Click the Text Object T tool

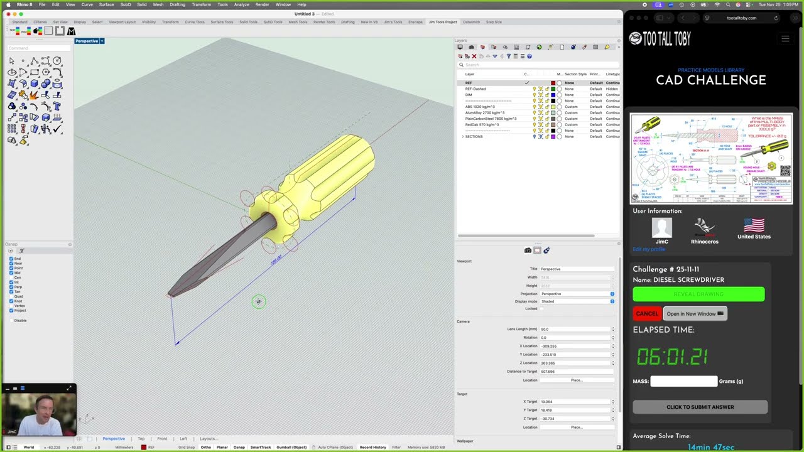pos(57,106)
